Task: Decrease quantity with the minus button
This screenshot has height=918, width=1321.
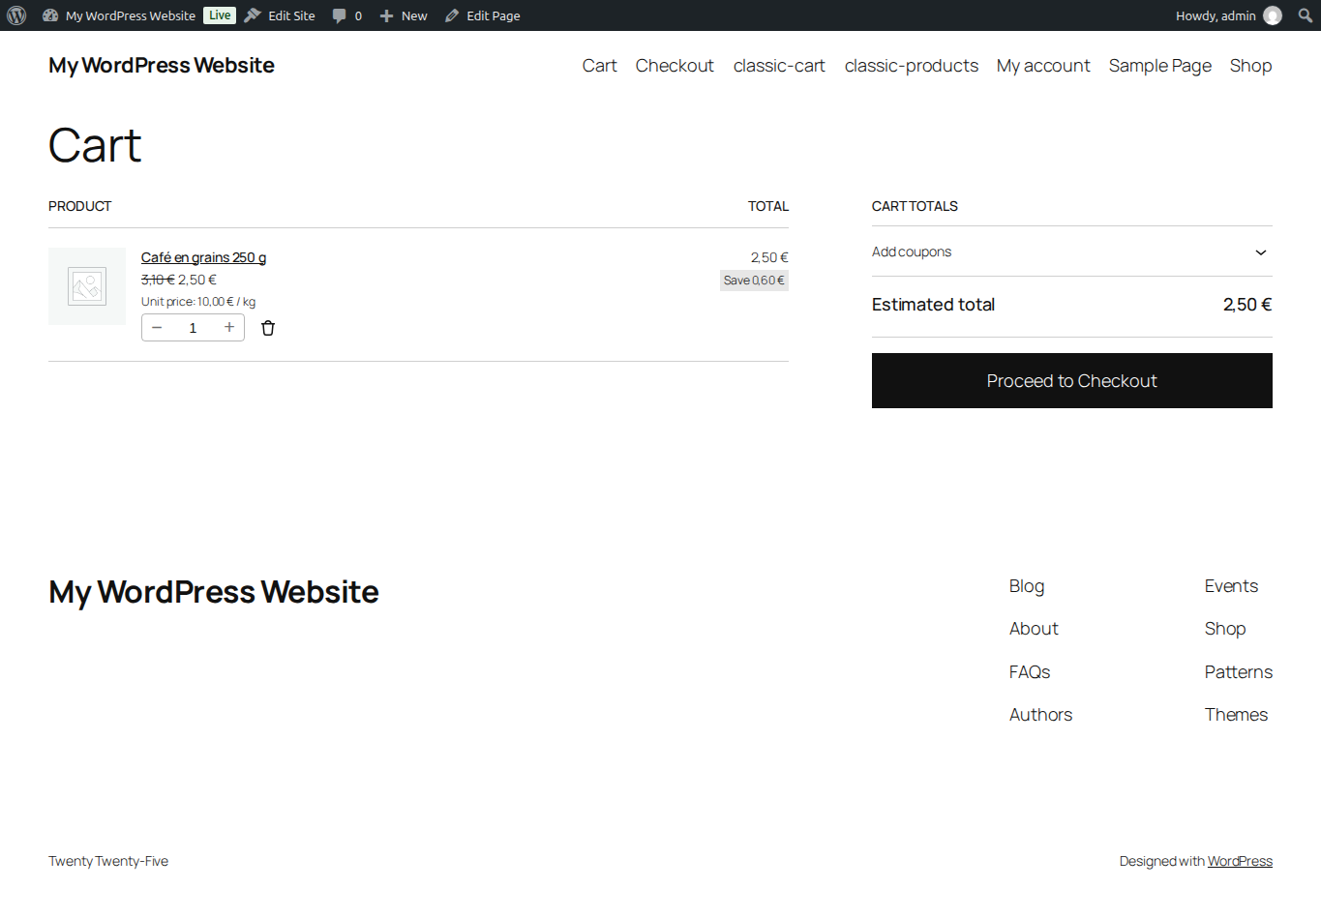Action: tap(157, 328)
